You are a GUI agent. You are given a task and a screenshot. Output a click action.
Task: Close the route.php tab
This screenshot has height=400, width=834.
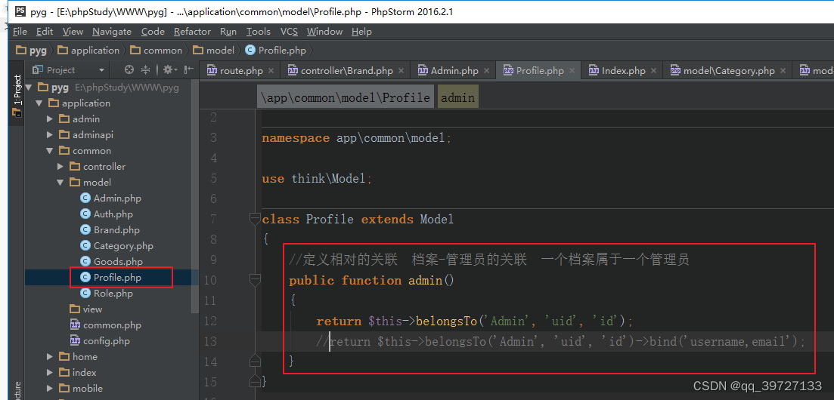271,71
